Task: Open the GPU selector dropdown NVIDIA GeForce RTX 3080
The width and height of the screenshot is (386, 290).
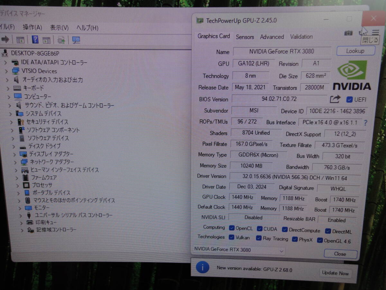Action: pos(239,250)
